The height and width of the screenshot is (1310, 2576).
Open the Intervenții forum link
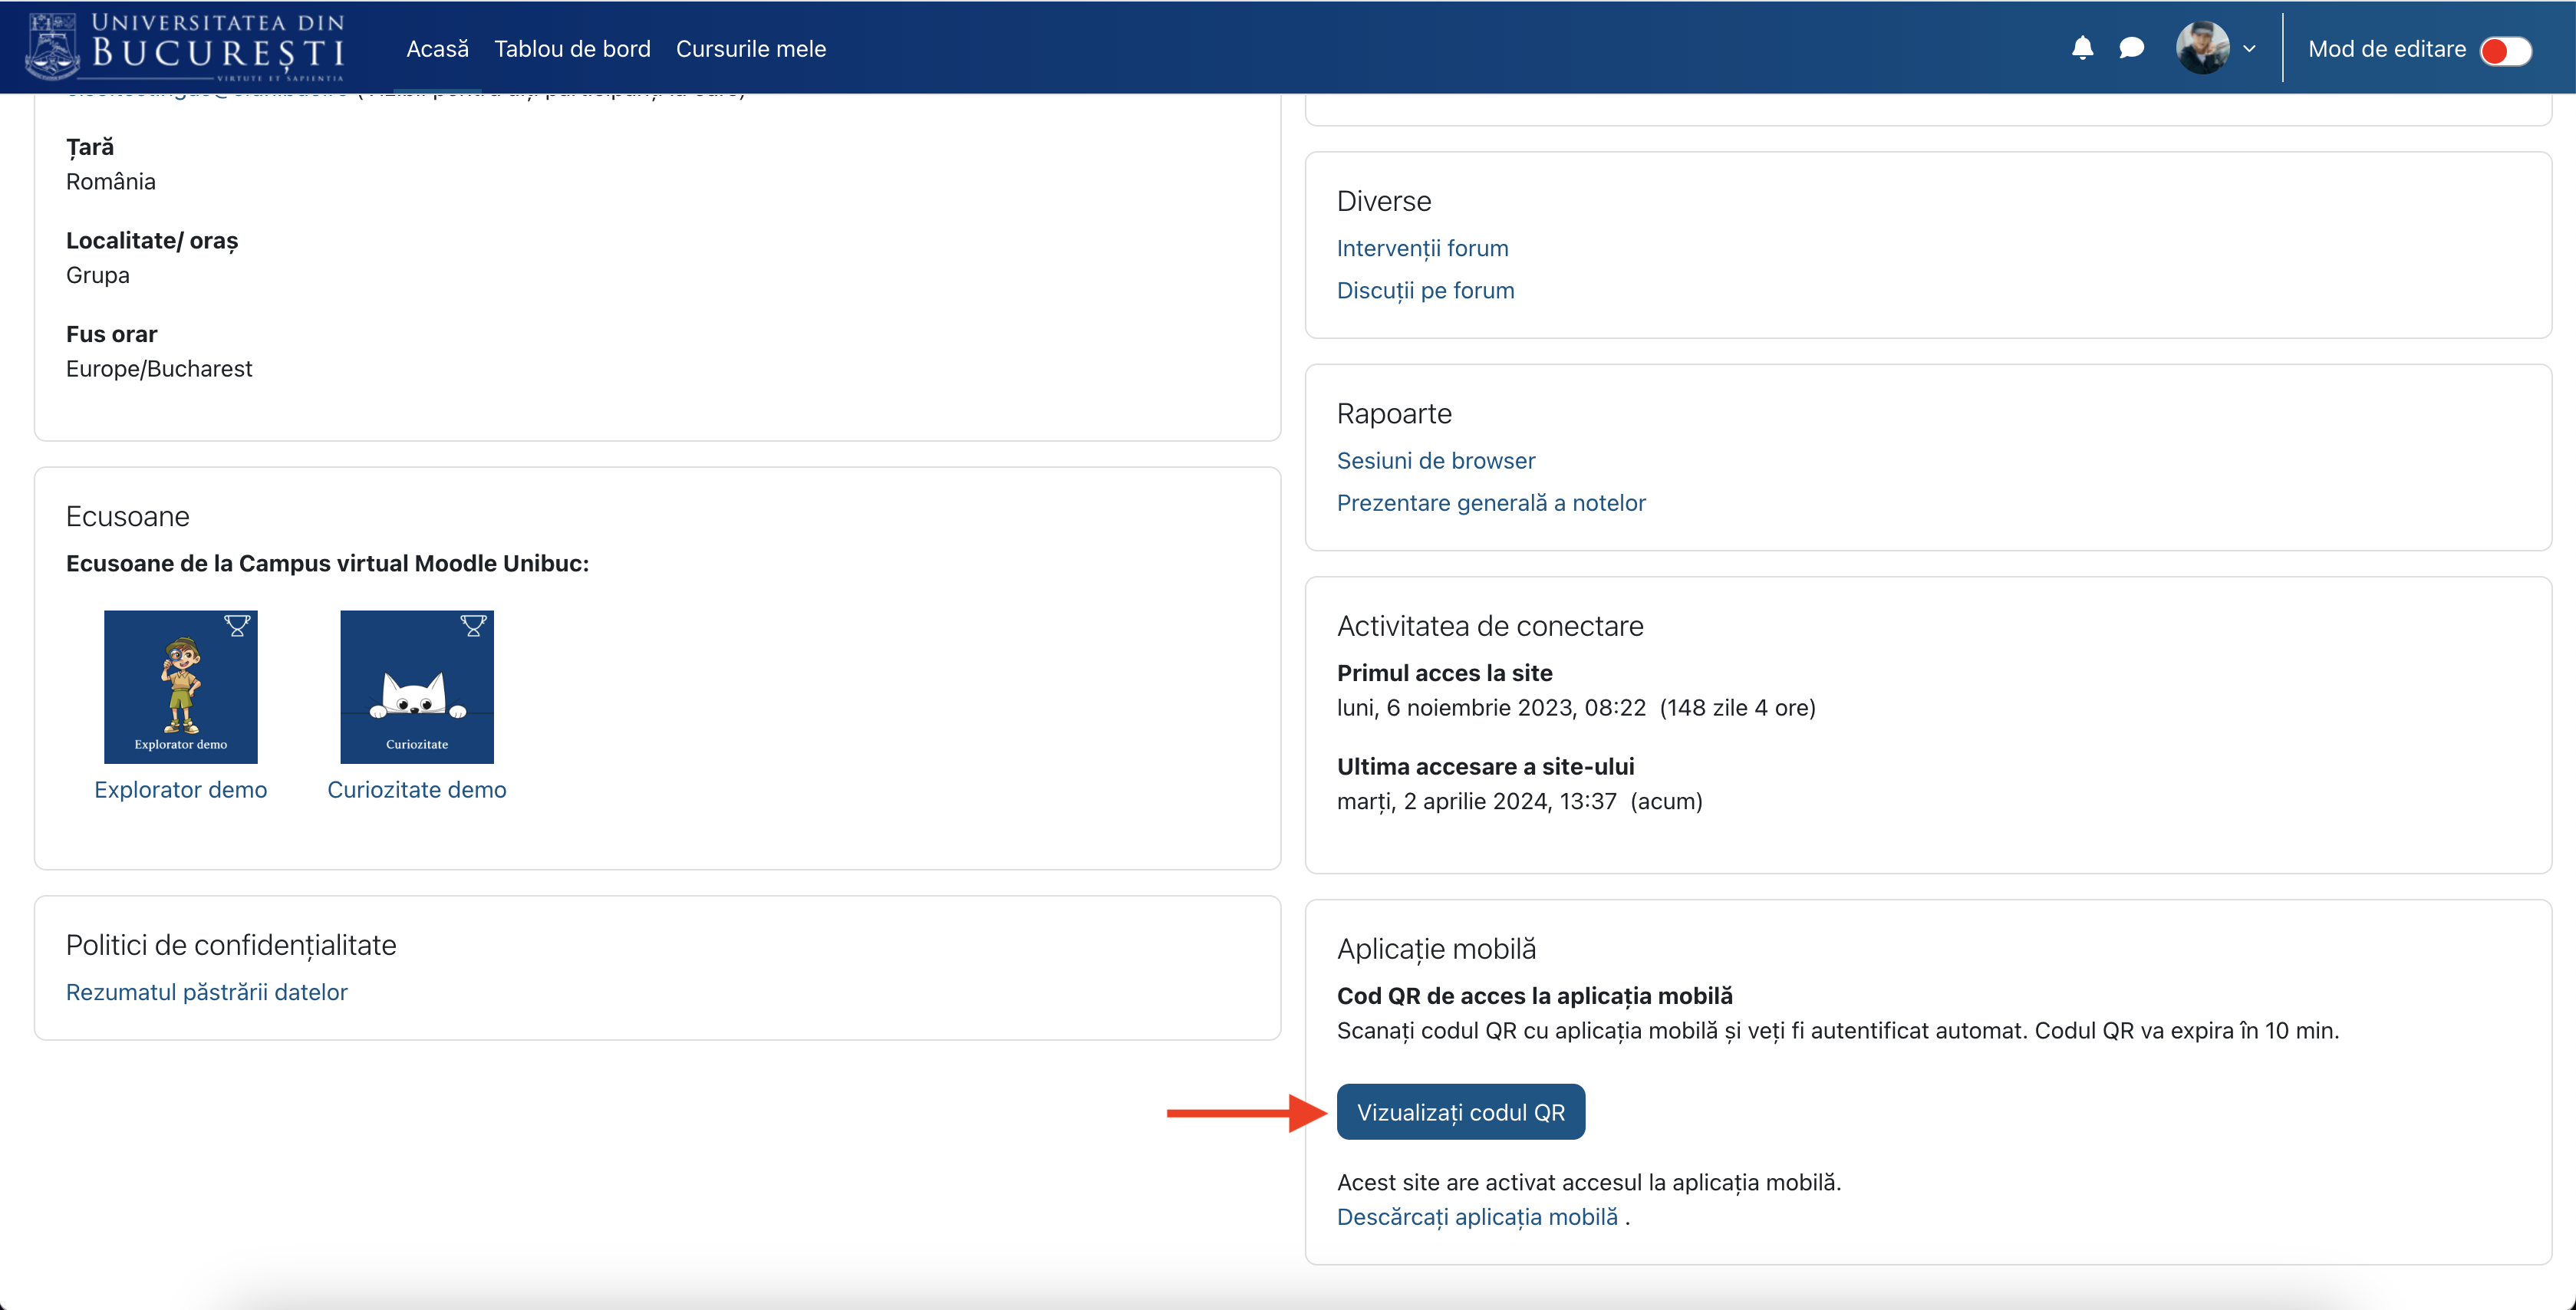1422,248
